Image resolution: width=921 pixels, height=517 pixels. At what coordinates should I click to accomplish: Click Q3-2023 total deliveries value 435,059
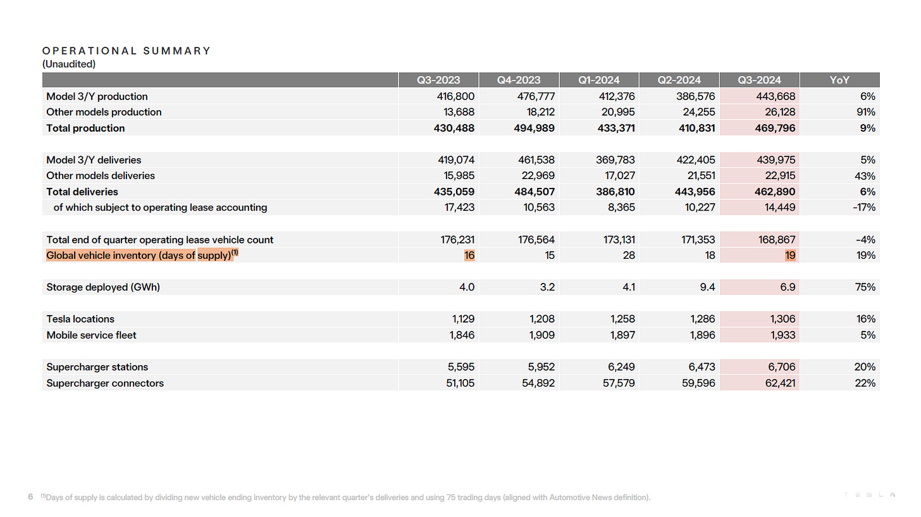click(x=455, y=191)
